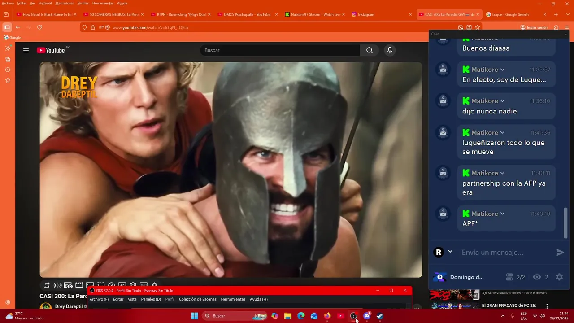
Task: Open Steam from the taskbar
Action: tap(380, 316)
